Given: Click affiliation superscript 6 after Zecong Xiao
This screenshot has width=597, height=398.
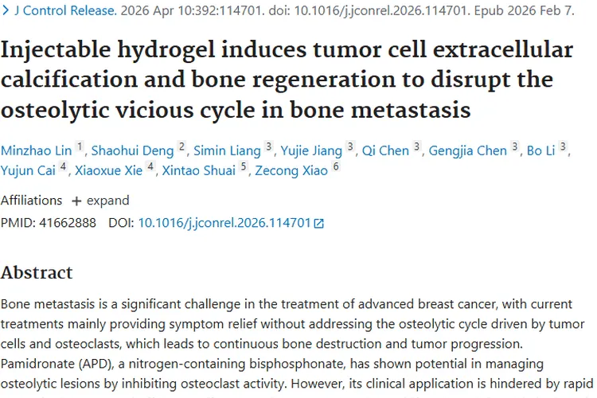Looking at the screenshot, I should point(336,167).
